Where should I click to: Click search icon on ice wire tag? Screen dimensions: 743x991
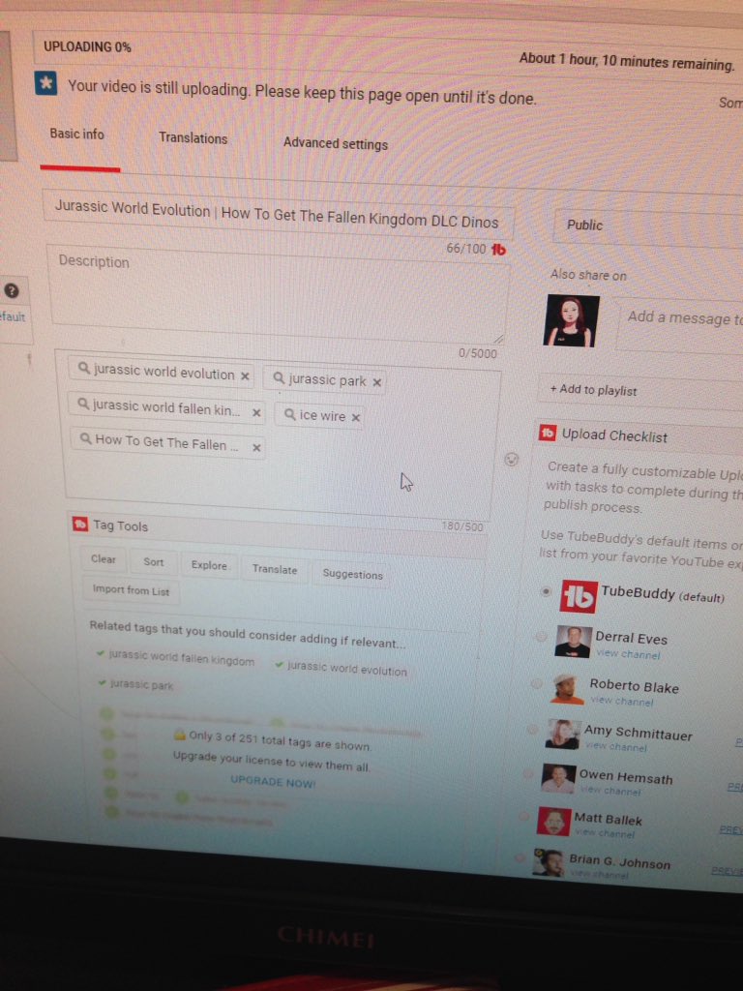pyautogui.click(x=290, y=414)
